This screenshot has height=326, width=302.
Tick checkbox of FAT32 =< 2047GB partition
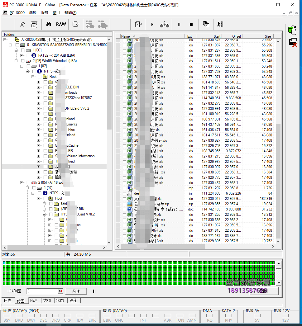(28, 55)
